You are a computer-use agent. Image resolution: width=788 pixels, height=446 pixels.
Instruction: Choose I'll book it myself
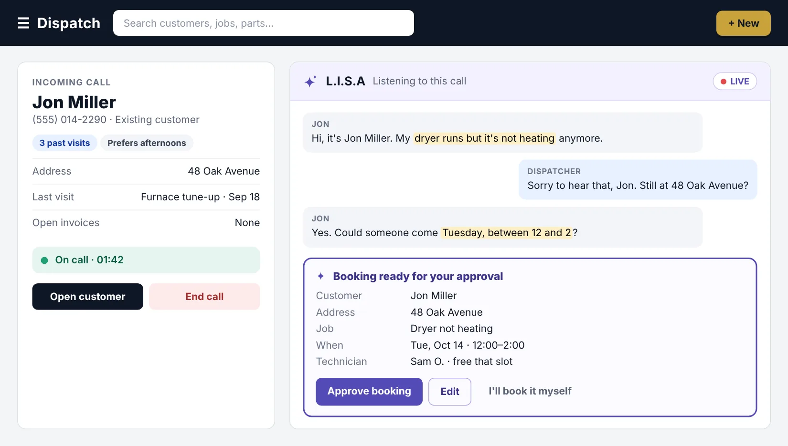(530, 391)
